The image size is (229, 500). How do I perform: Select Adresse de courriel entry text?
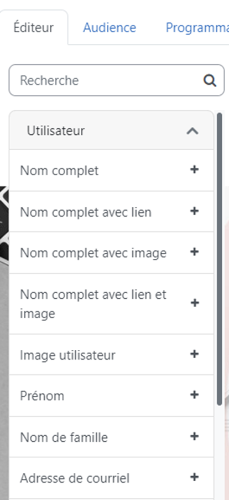75,478
